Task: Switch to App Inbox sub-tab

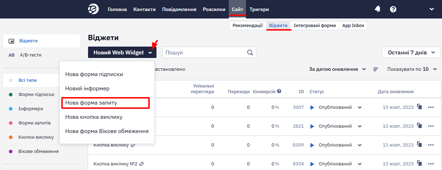Action: click(x=353, y=26)
